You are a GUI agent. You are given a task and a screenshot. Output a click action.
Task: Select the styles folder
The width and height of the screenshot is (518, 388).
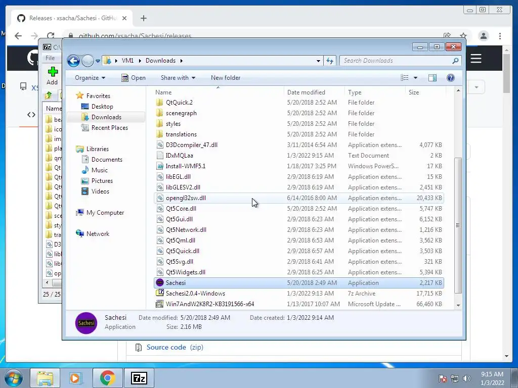(298, 124)
